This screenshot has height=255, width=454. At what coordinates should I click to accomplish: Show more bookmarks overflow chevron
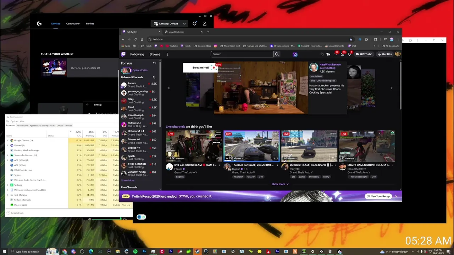tap(375, 46)
